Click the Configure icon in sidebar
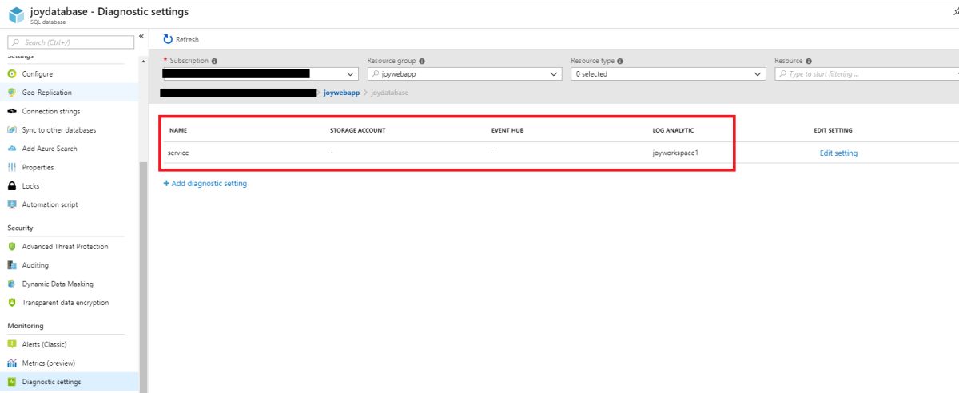The width and height of the screenshot is (959, 393). (x=12, y=74)
